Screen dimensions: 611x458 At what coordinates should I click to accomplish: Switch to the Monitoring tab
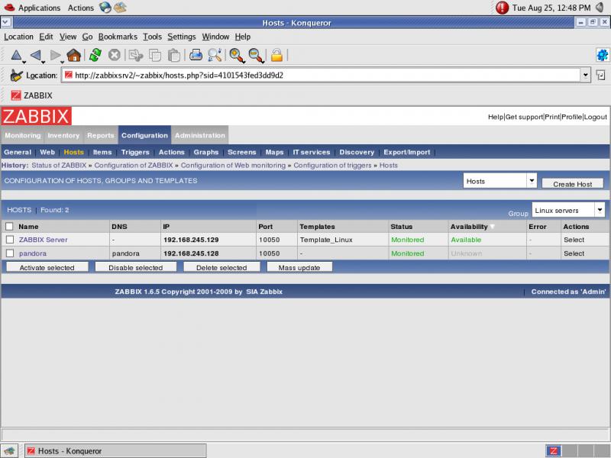coord(23,136)
